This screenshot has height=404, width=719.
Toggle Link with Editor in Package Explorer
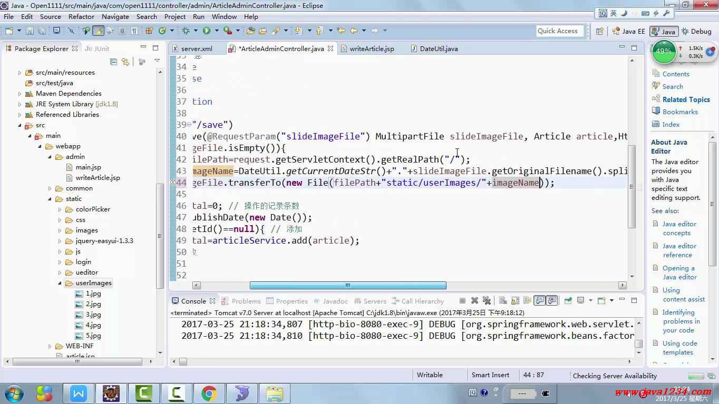(x=125, y=62)
